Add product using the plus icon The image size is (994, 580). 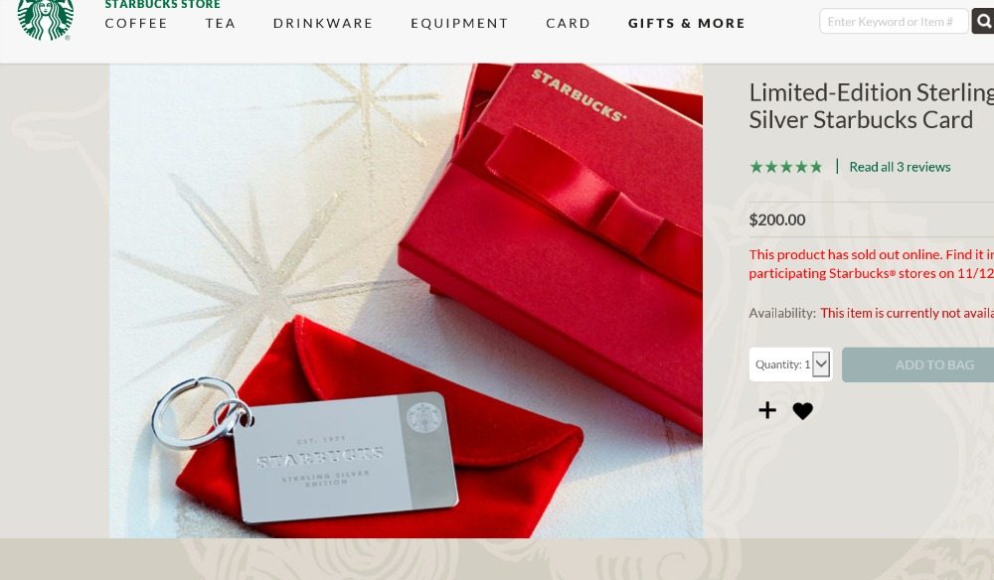click(x=767, y=410)
